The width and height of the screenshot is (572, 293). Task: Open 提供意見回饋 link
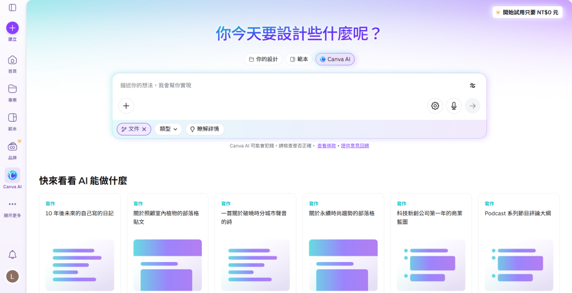[x=355, y=145]
